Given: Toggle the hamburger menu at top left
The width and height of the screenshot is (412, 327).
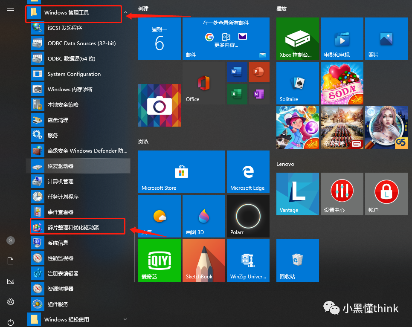Looking at the screenshot, I should (x=11, y=9).
